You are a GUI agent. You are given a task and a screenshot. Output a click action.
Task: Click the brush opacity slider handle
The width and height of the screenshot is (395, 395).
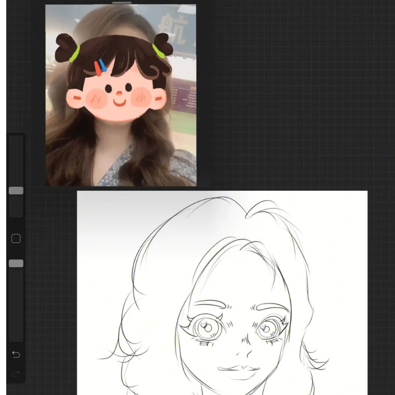tap(16, 264)
